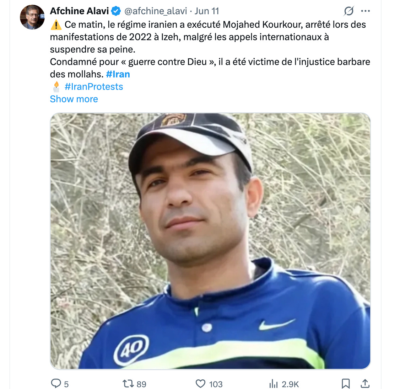This screenshot has width=400, height=389.
Task: Open the Grok explain icon
Action: 348,11
